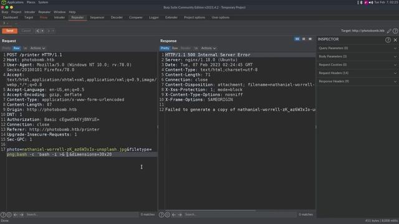399x224 pixels.
Task: Open response search settings gear
Action: point(168,215)
